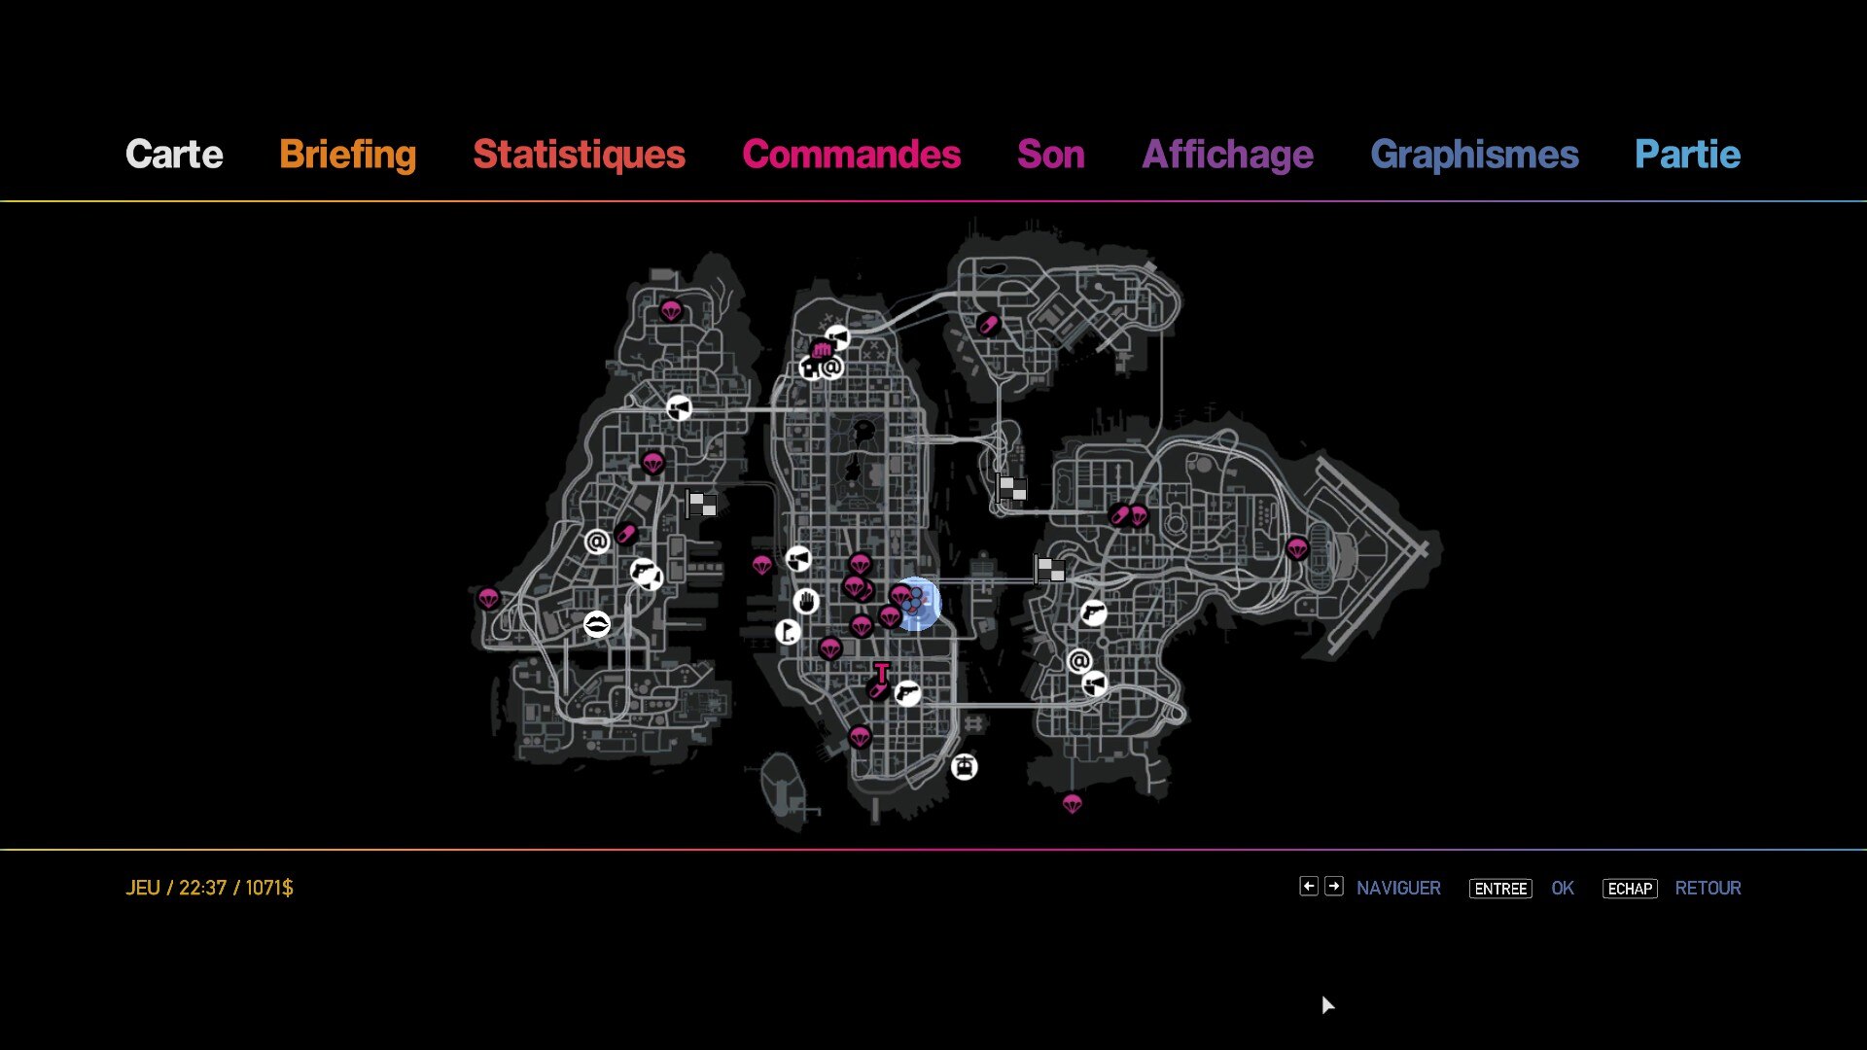This screenshot has height=1050, width=1867.
Task: Open the Affichage tab
Action: [1227, 155]
